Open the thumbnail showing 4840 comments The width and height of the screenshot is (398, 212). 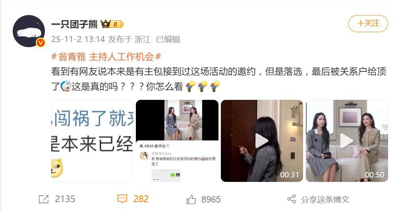(177, 141)
